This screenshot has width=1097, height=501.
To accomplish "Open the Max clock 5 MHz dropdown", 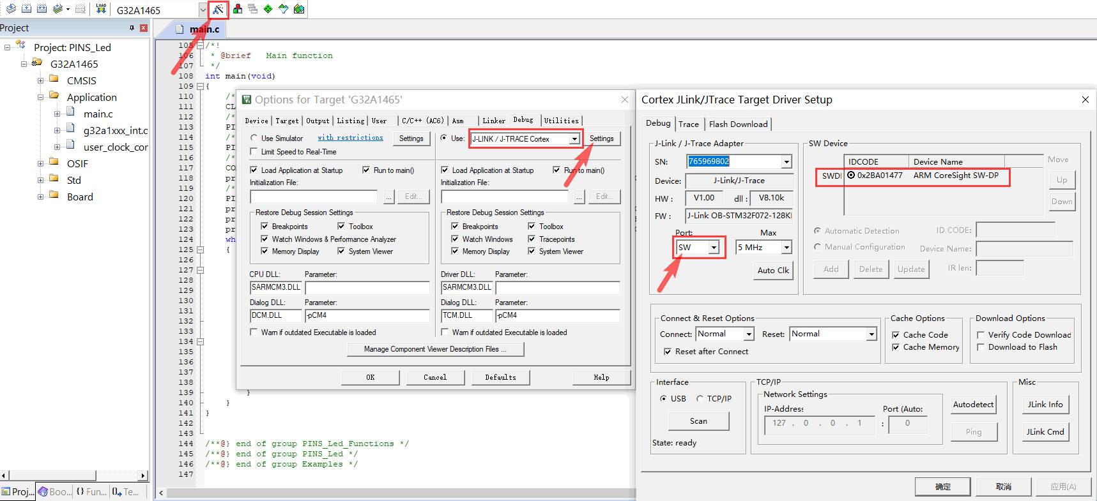I will [786, 248].
